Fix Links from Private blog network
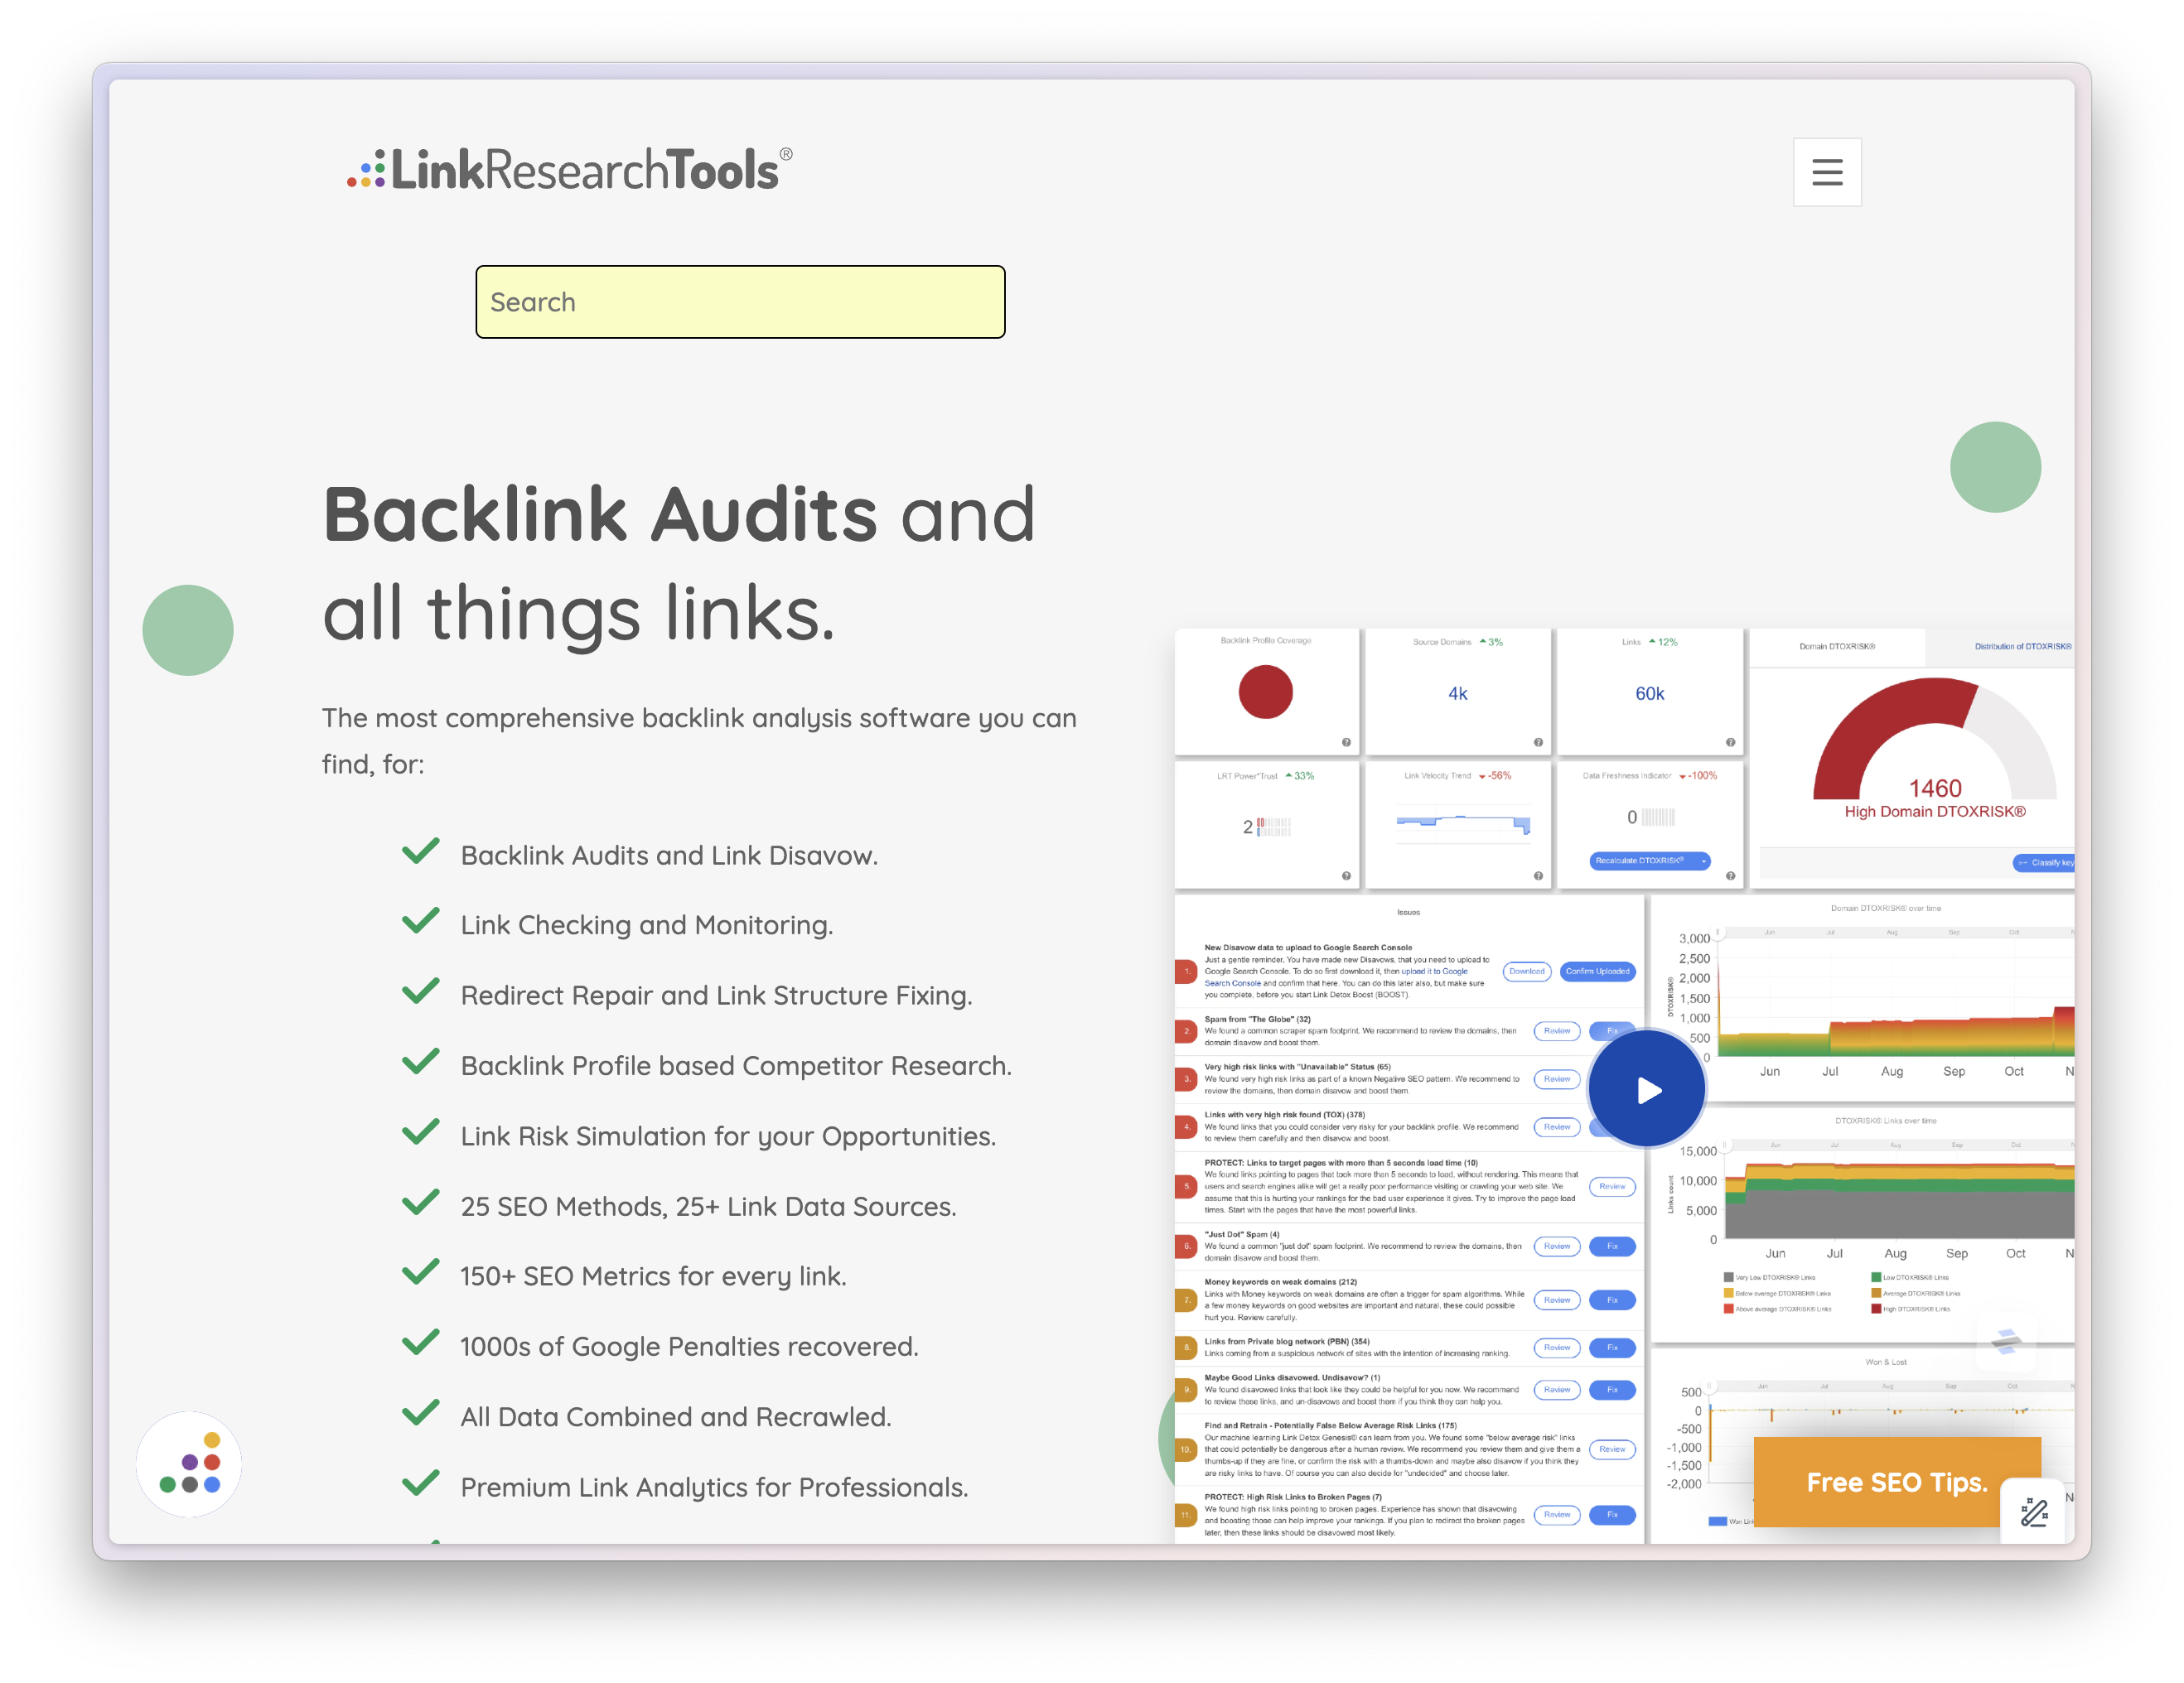2184x1683 pixels. (1612, 1348)
